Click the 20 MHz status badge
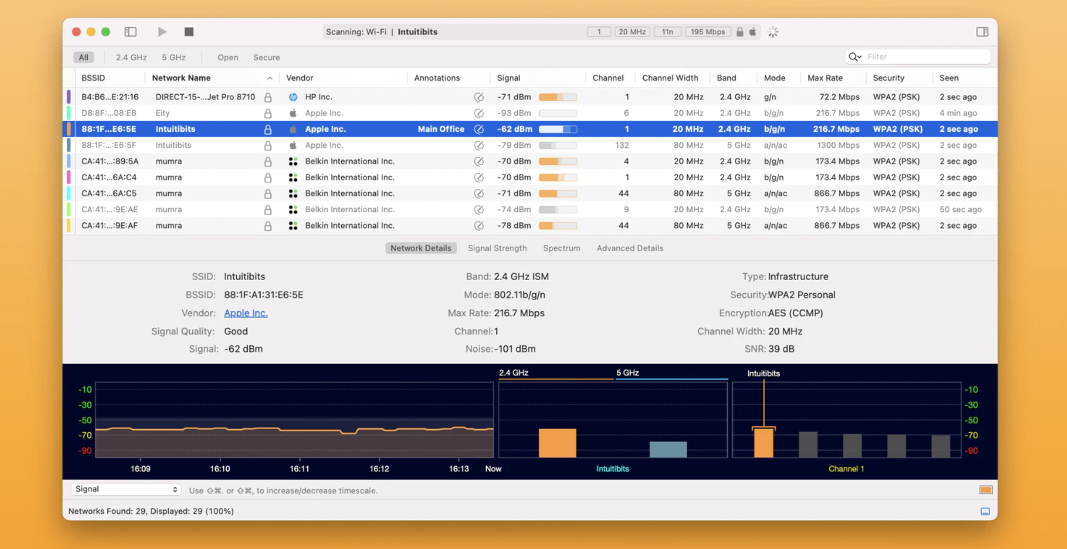Image resolution: width=1067 pixels, height=549 pixels. click(632, 32)
